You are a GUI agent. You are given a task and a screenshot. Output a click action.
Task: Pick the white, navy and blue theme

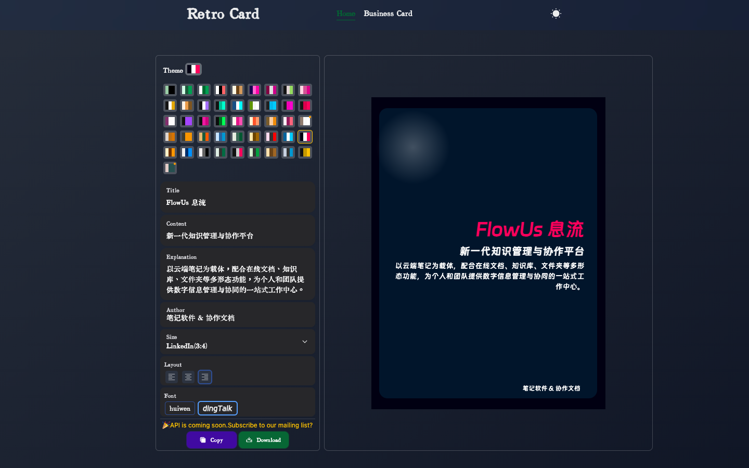(x=187, y=152)
